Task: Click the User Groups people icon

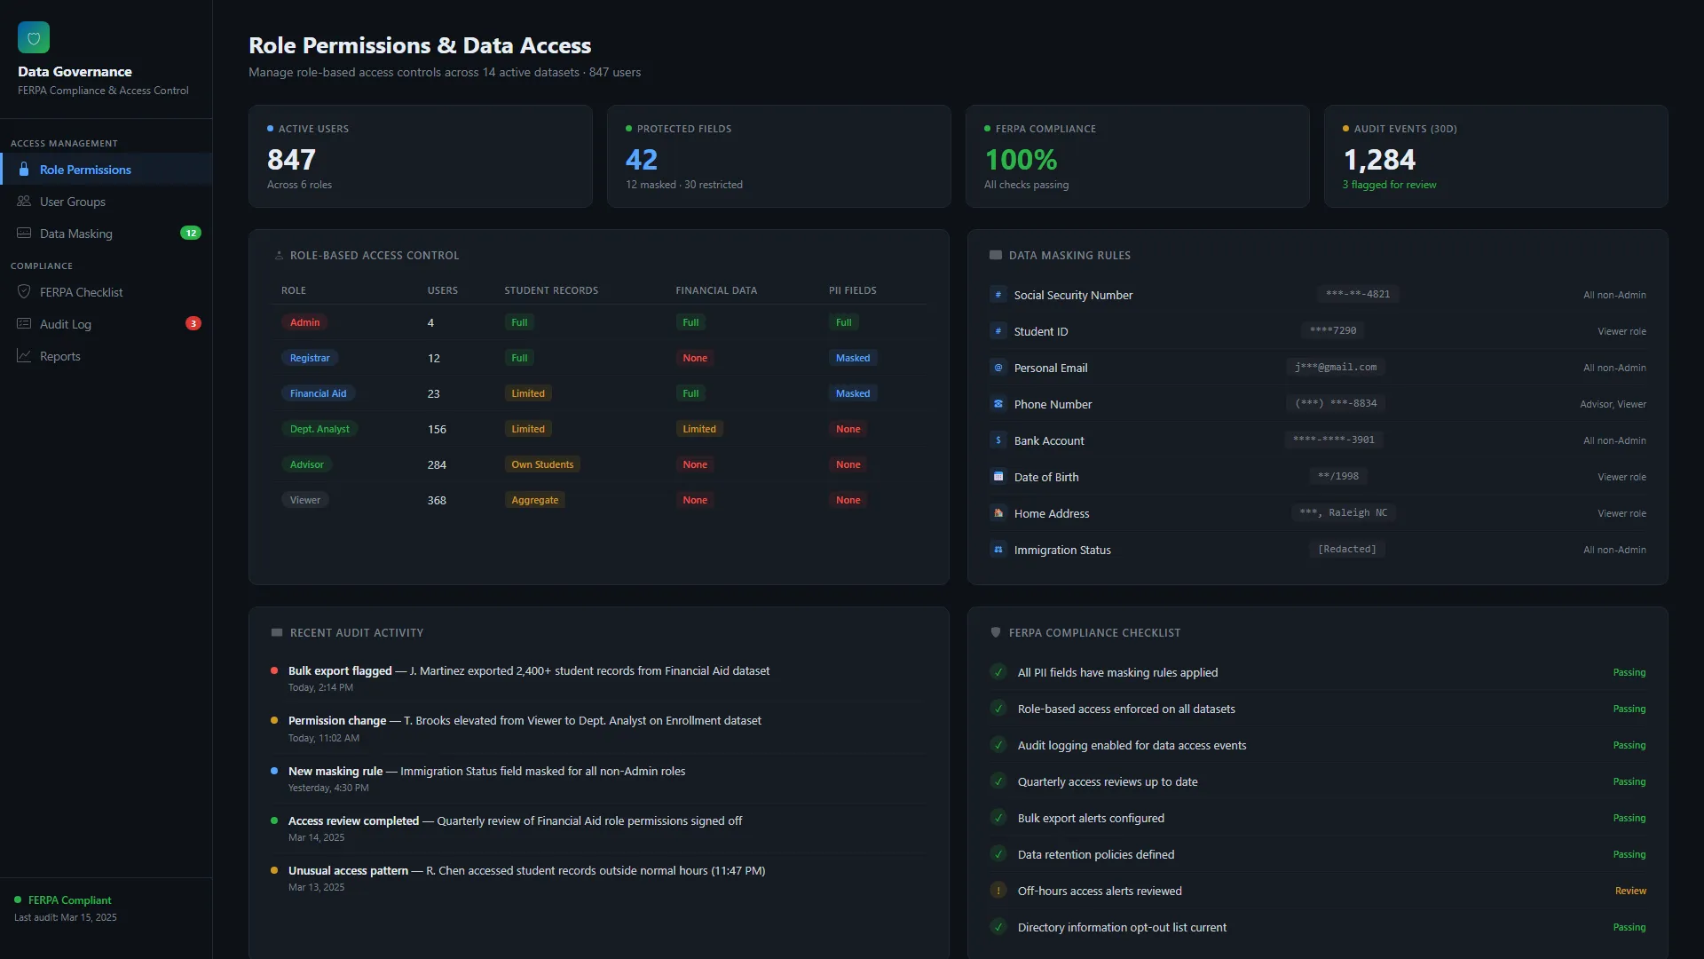Action: 24,202
